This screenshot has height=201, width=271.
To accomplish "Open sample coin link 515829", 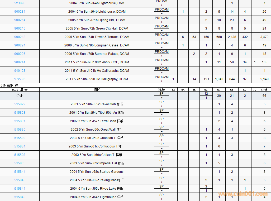I will coord(20,104).
